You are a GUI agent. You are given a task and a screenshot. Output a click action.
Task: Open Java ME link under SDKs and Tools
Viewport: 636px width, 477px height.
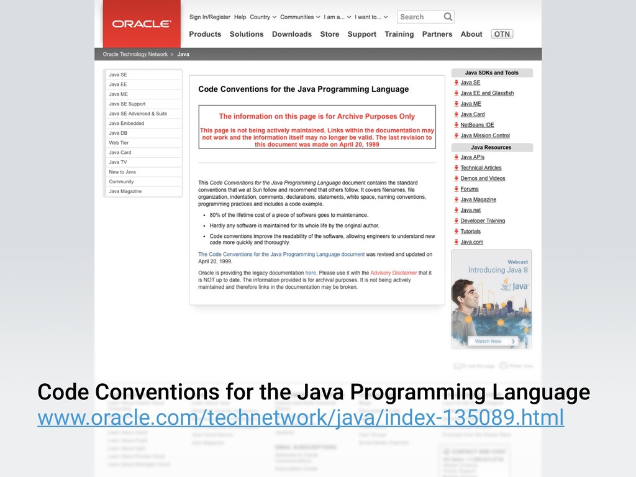tap(471, 104)
